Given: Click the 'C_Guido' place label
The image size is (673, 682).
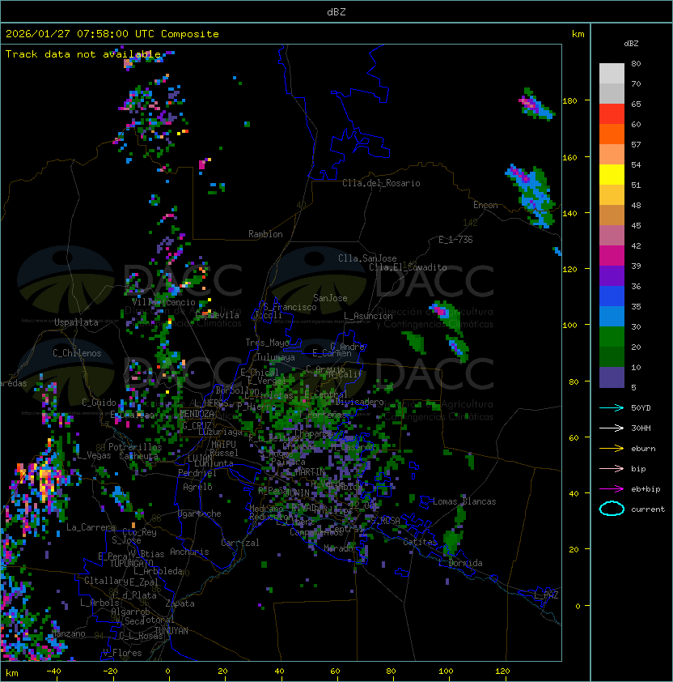Looking at the screenshot, I should (x=99, y=403).
